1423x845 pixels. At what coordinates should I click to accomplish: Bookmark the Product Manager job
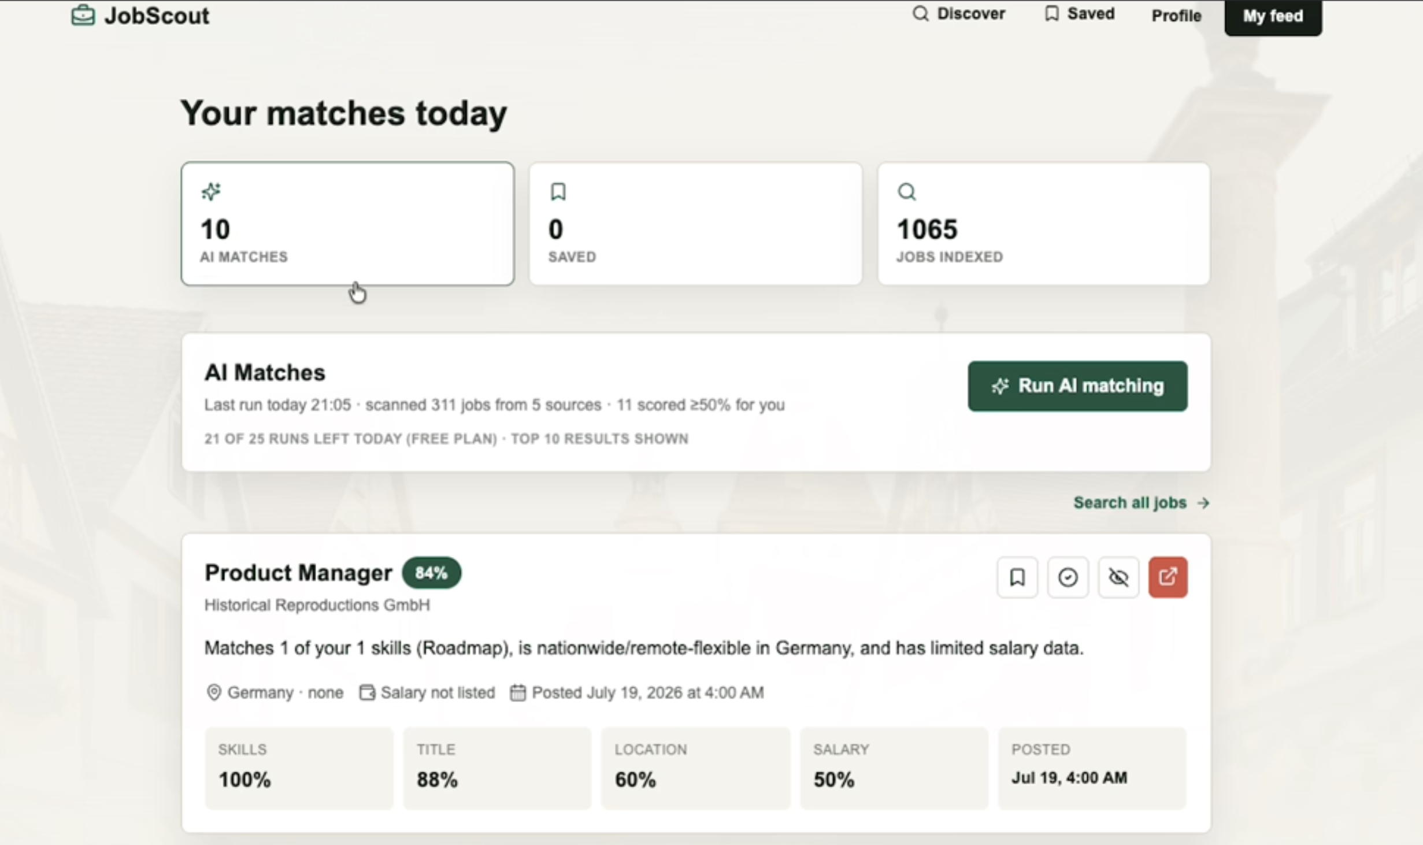coord(1017,577)
